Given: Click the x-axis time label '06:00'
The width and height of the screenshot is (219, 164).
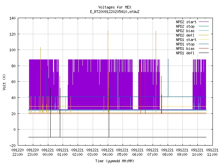Looking at the screenshot, I should (138, 154).
